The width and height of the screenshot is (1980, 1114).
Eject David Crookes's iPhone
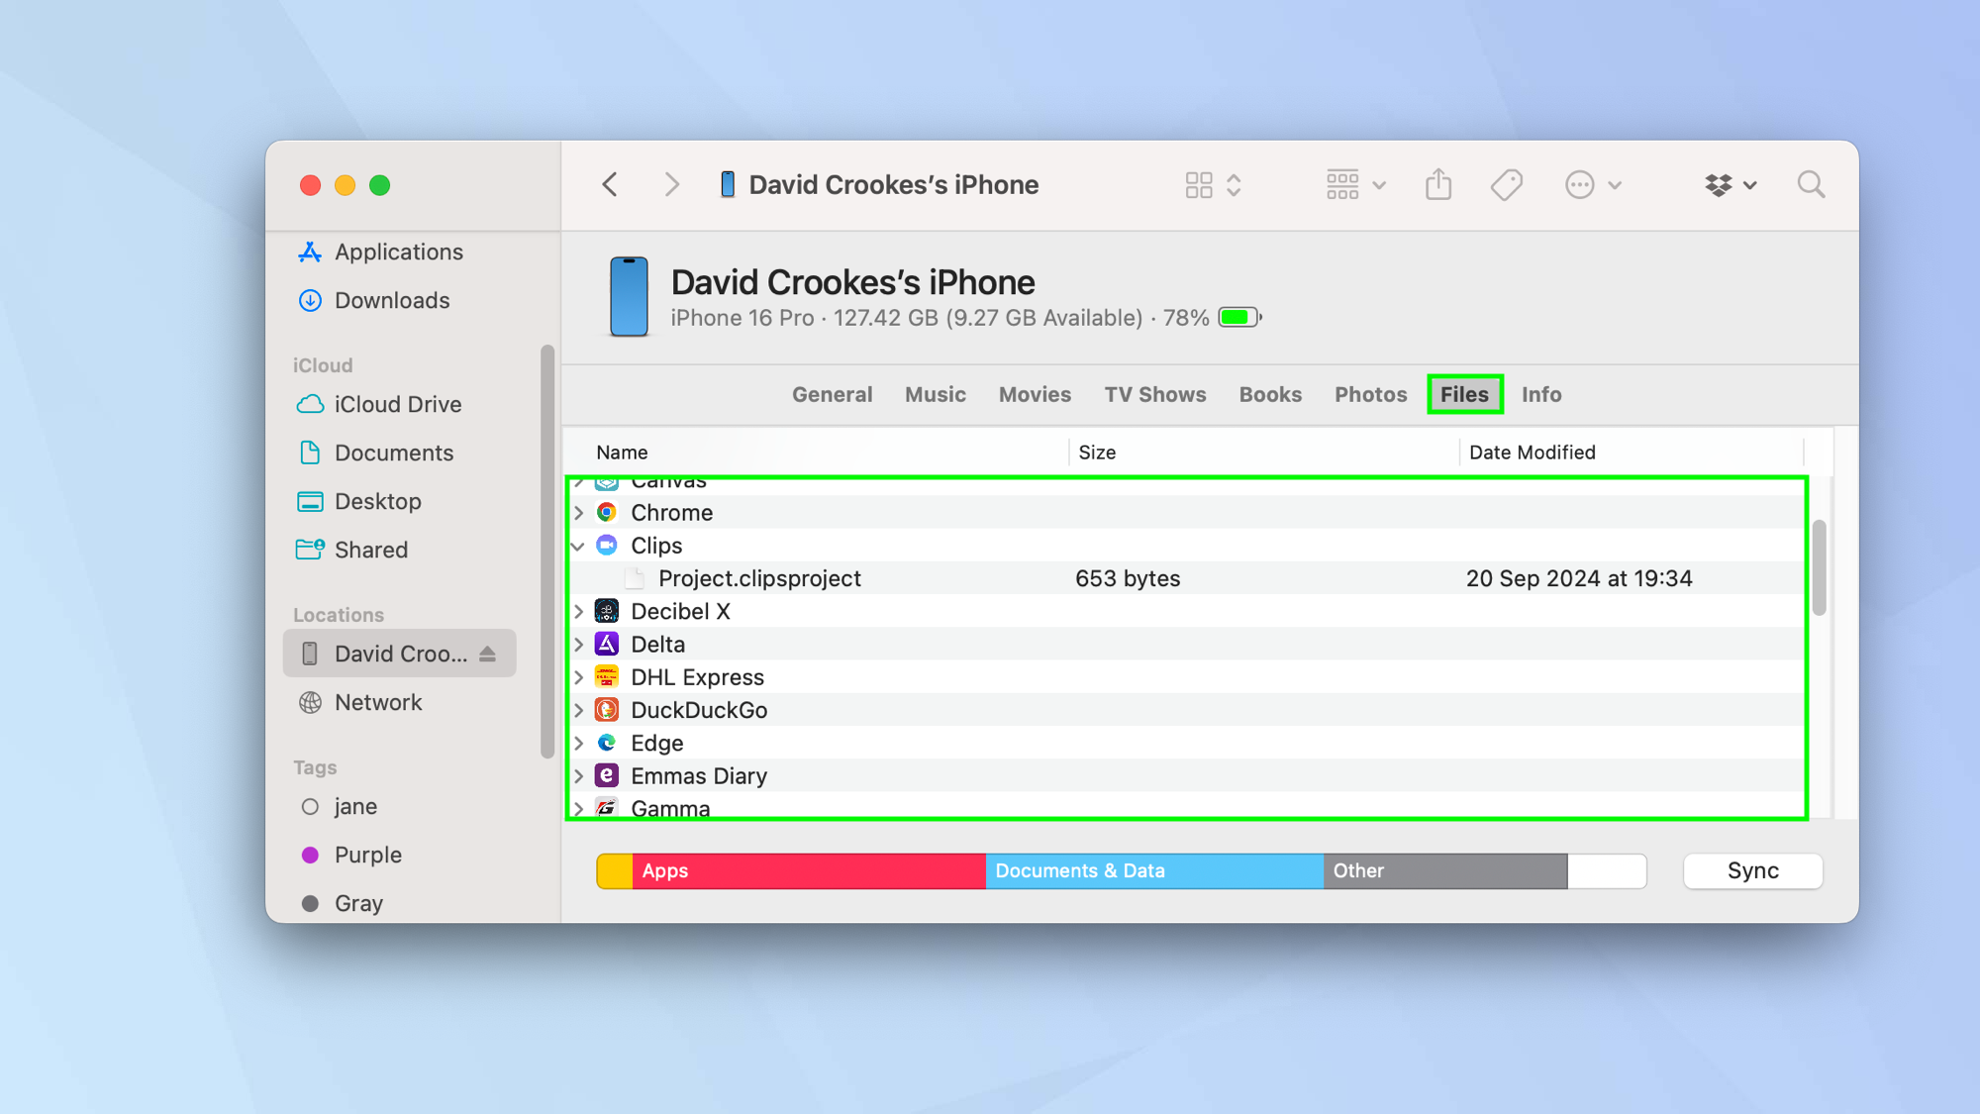coord(487,653)
